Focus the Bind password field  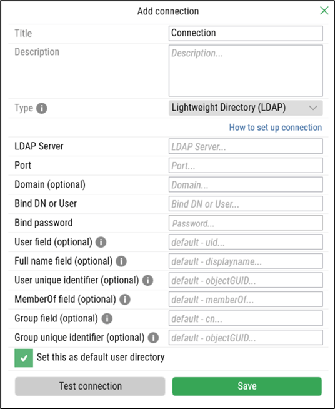pos(246,223)
